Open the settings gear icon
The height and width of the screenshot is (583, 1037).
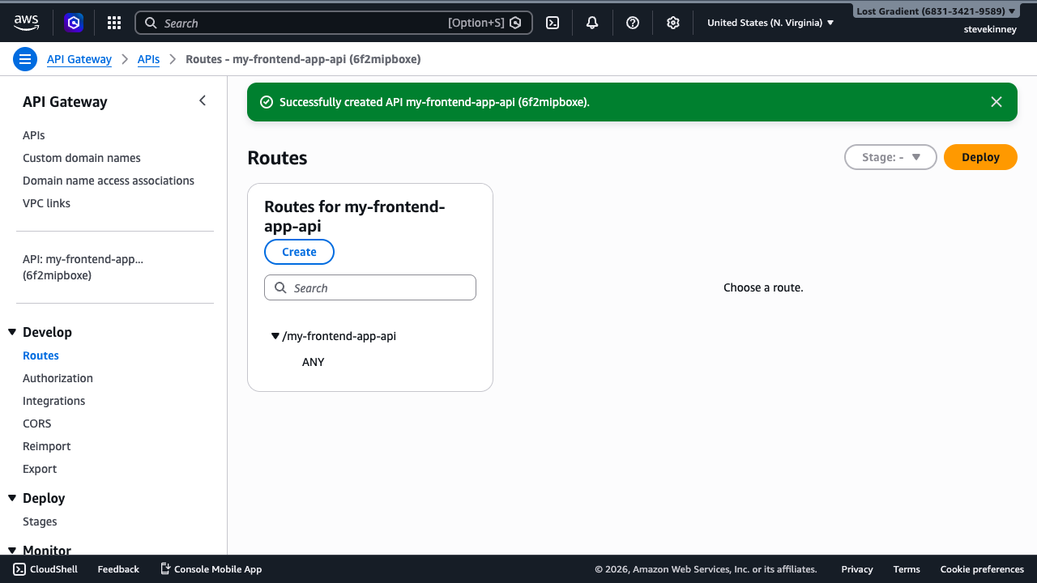coord(673,23)
